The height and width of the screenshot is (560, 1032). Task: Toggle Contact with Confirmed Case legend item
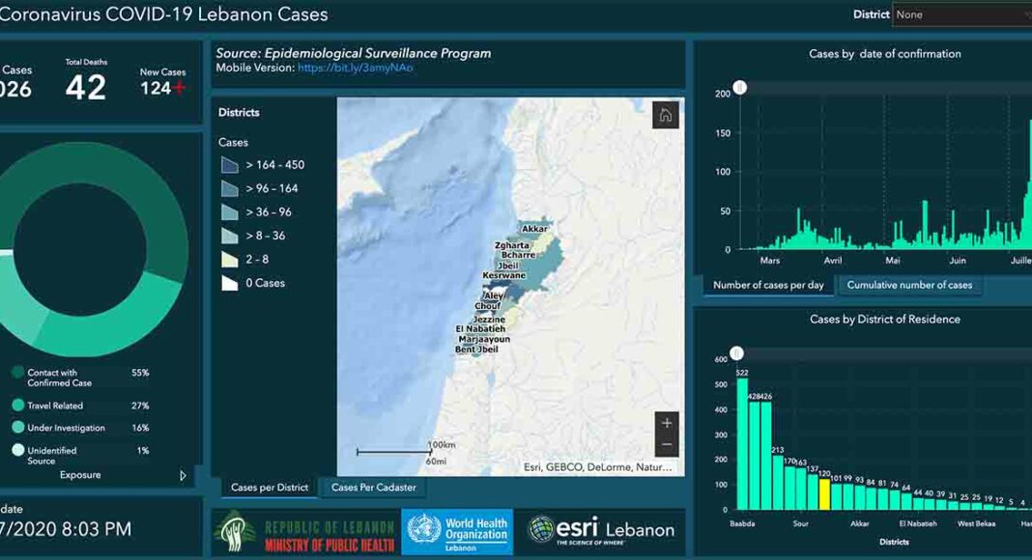coord(19,373)
